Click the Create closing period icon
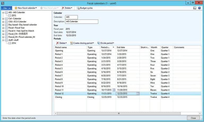204x122 pixels. coord(71,43)
